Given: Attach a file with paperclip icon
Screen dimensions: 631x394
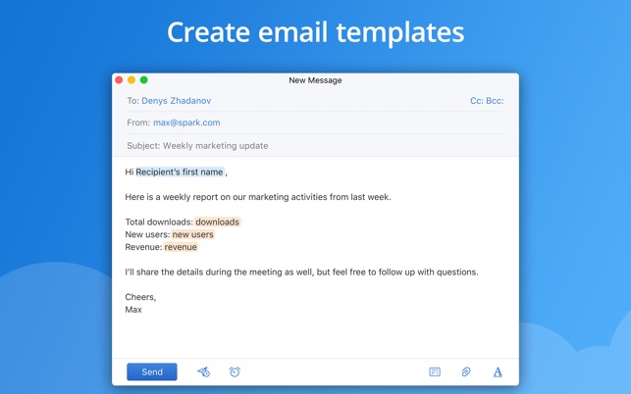Looking at the screenshot, I should pos(466,371).
